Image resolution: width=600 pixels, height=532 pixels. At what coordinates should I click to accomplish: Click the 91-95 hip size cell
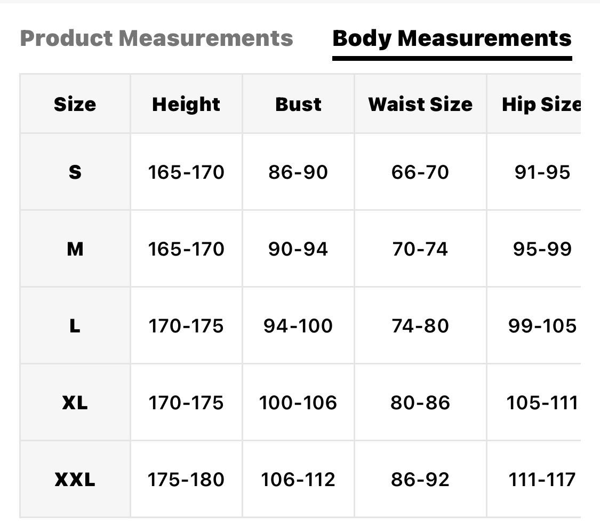(x=542, y=172)
